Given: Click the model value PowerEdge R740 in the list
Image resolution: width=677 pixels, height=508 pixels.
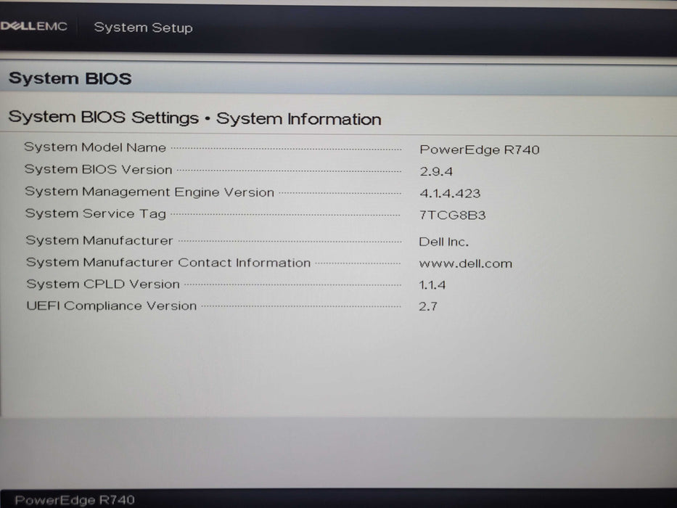Looking at the screenshot, I should point(479,149).
